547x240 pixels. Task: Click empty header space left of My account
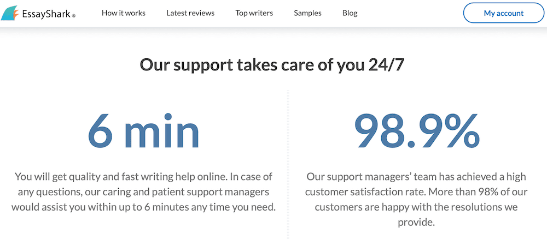[x=410, y=13]
